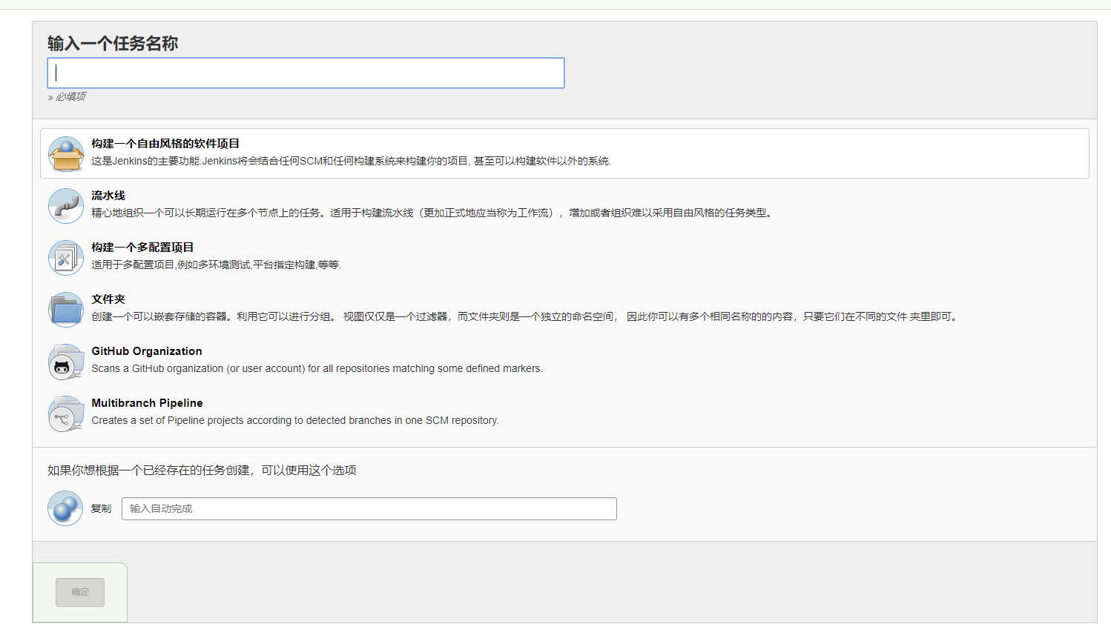This screenshot has height=641, width=1111.
Task: Select the 流水线 pipe icon
Action: click(x=66, y=206)
